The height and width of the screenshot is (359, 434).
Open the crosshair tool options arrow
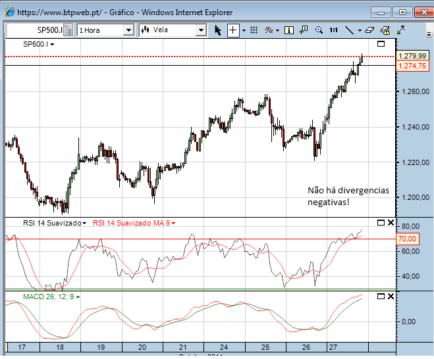(244, 30)
